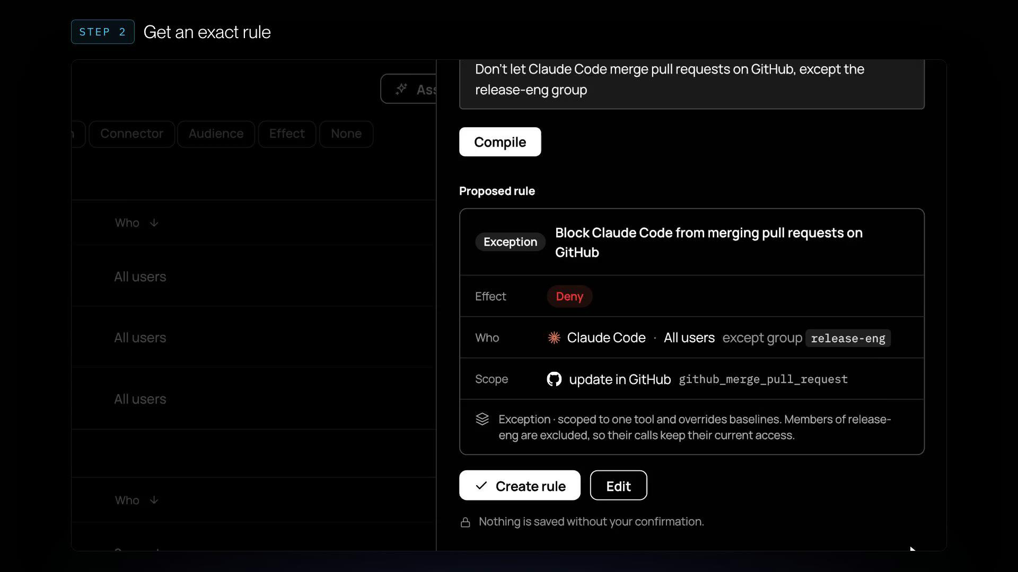Click the first 'All users' row

click(x=253, y=276)
